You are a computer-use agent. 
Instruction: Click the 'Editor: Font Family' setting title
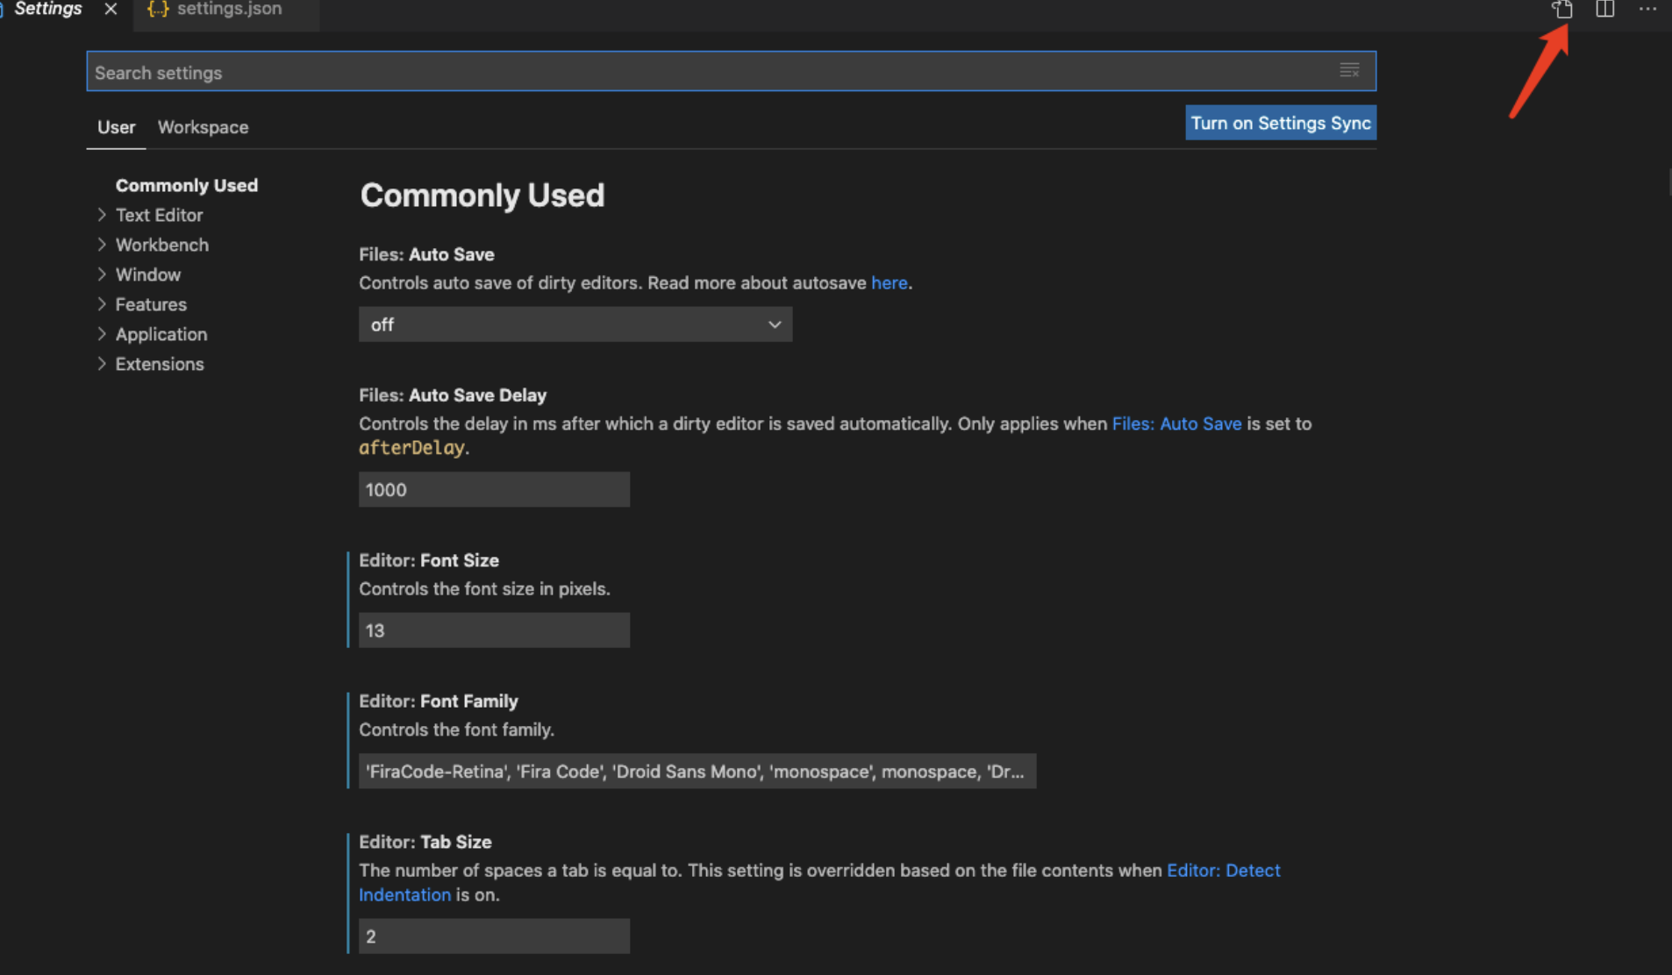pos(439,701)
